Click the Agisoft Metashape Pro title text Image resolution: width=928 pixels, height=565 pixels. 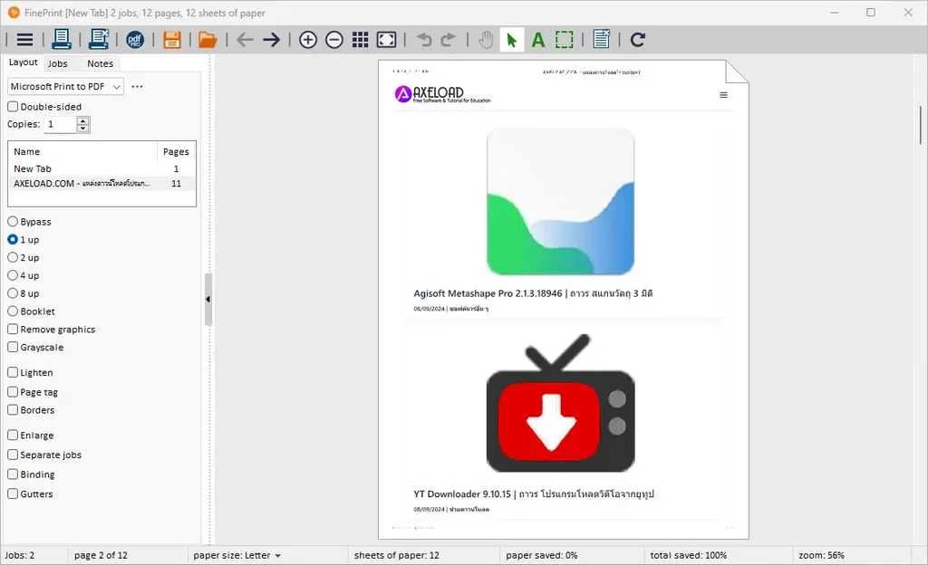[x=533, y=293]
